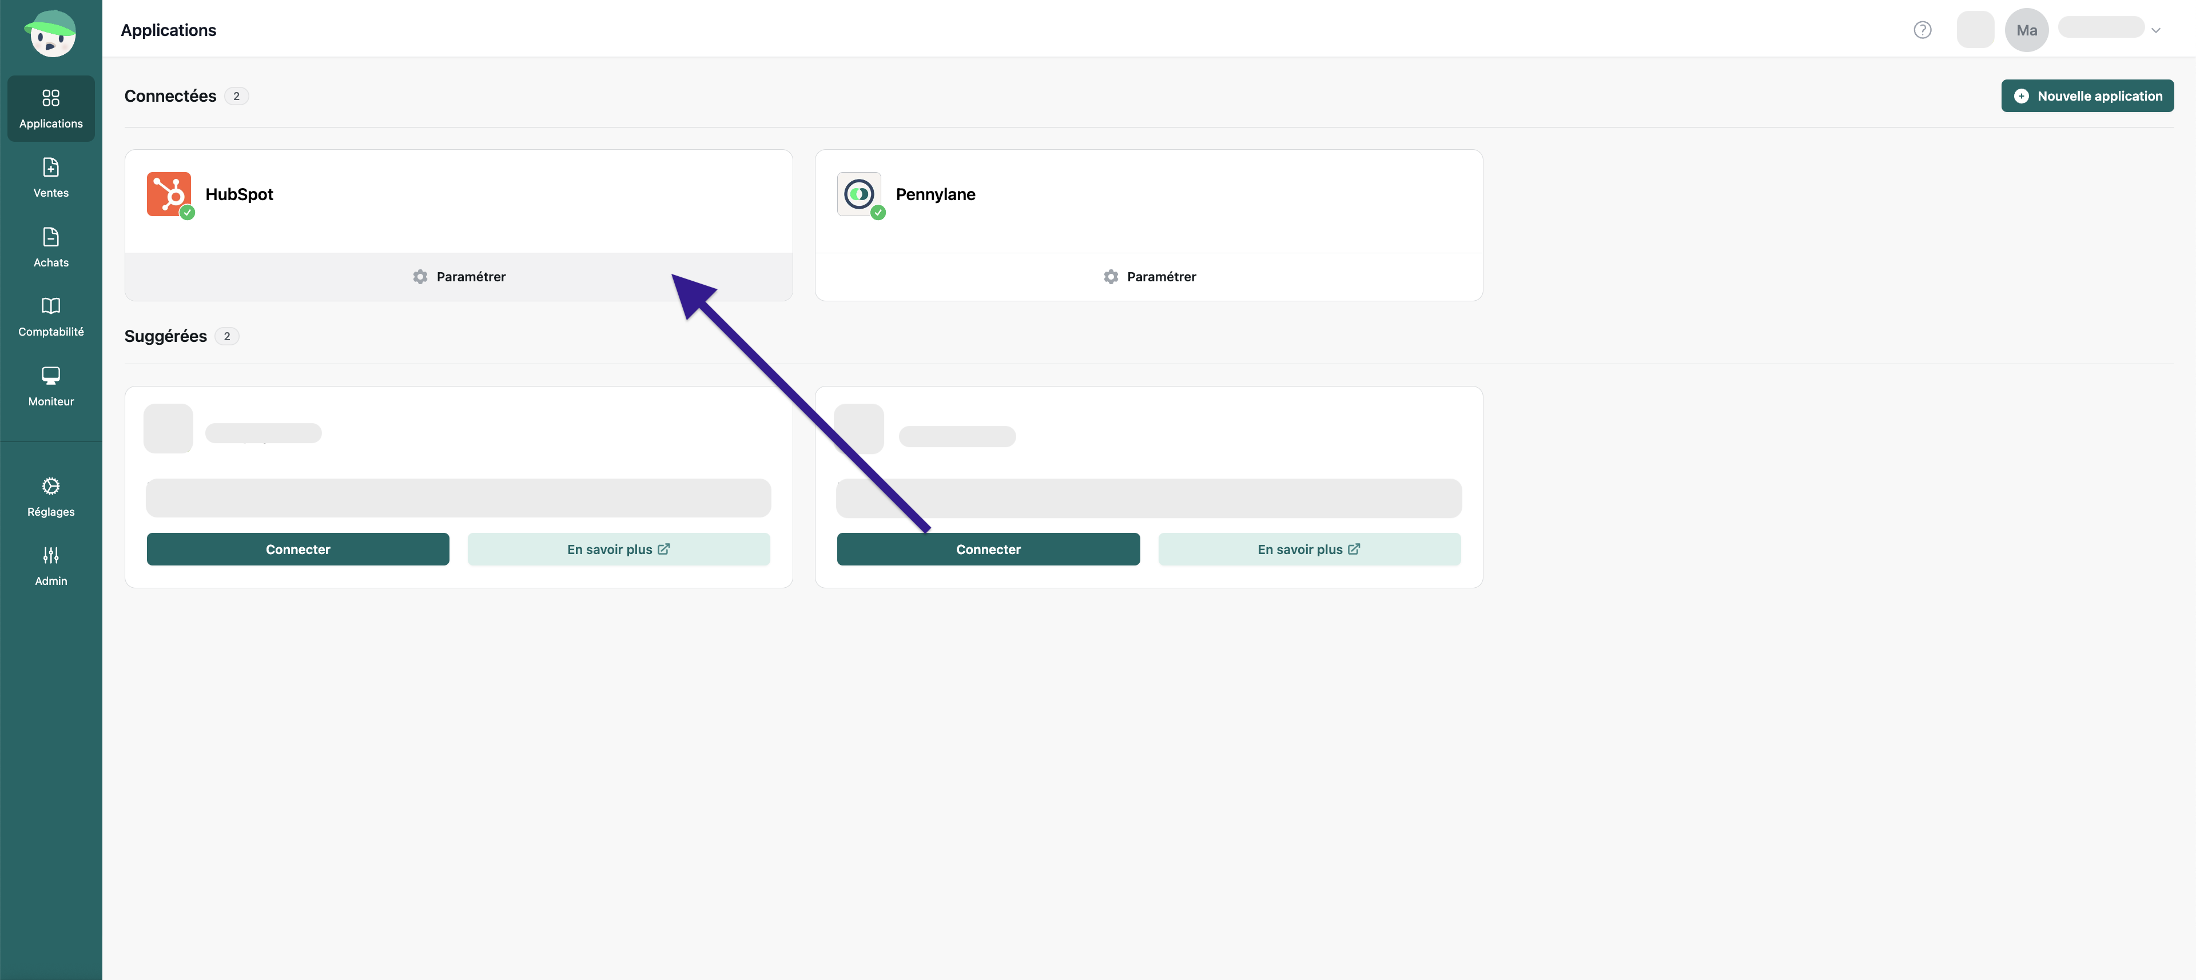This screenshot has width=2196, height=980.
Task: Go to the Admin section
Action: (x=51, y=566)
